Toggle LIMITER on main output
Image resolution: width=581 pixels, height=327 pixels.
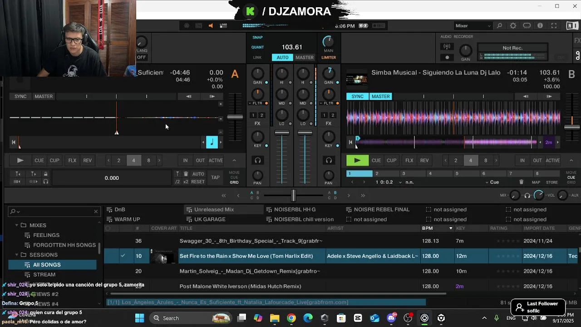pyautogui.click(x=329, y=58)
